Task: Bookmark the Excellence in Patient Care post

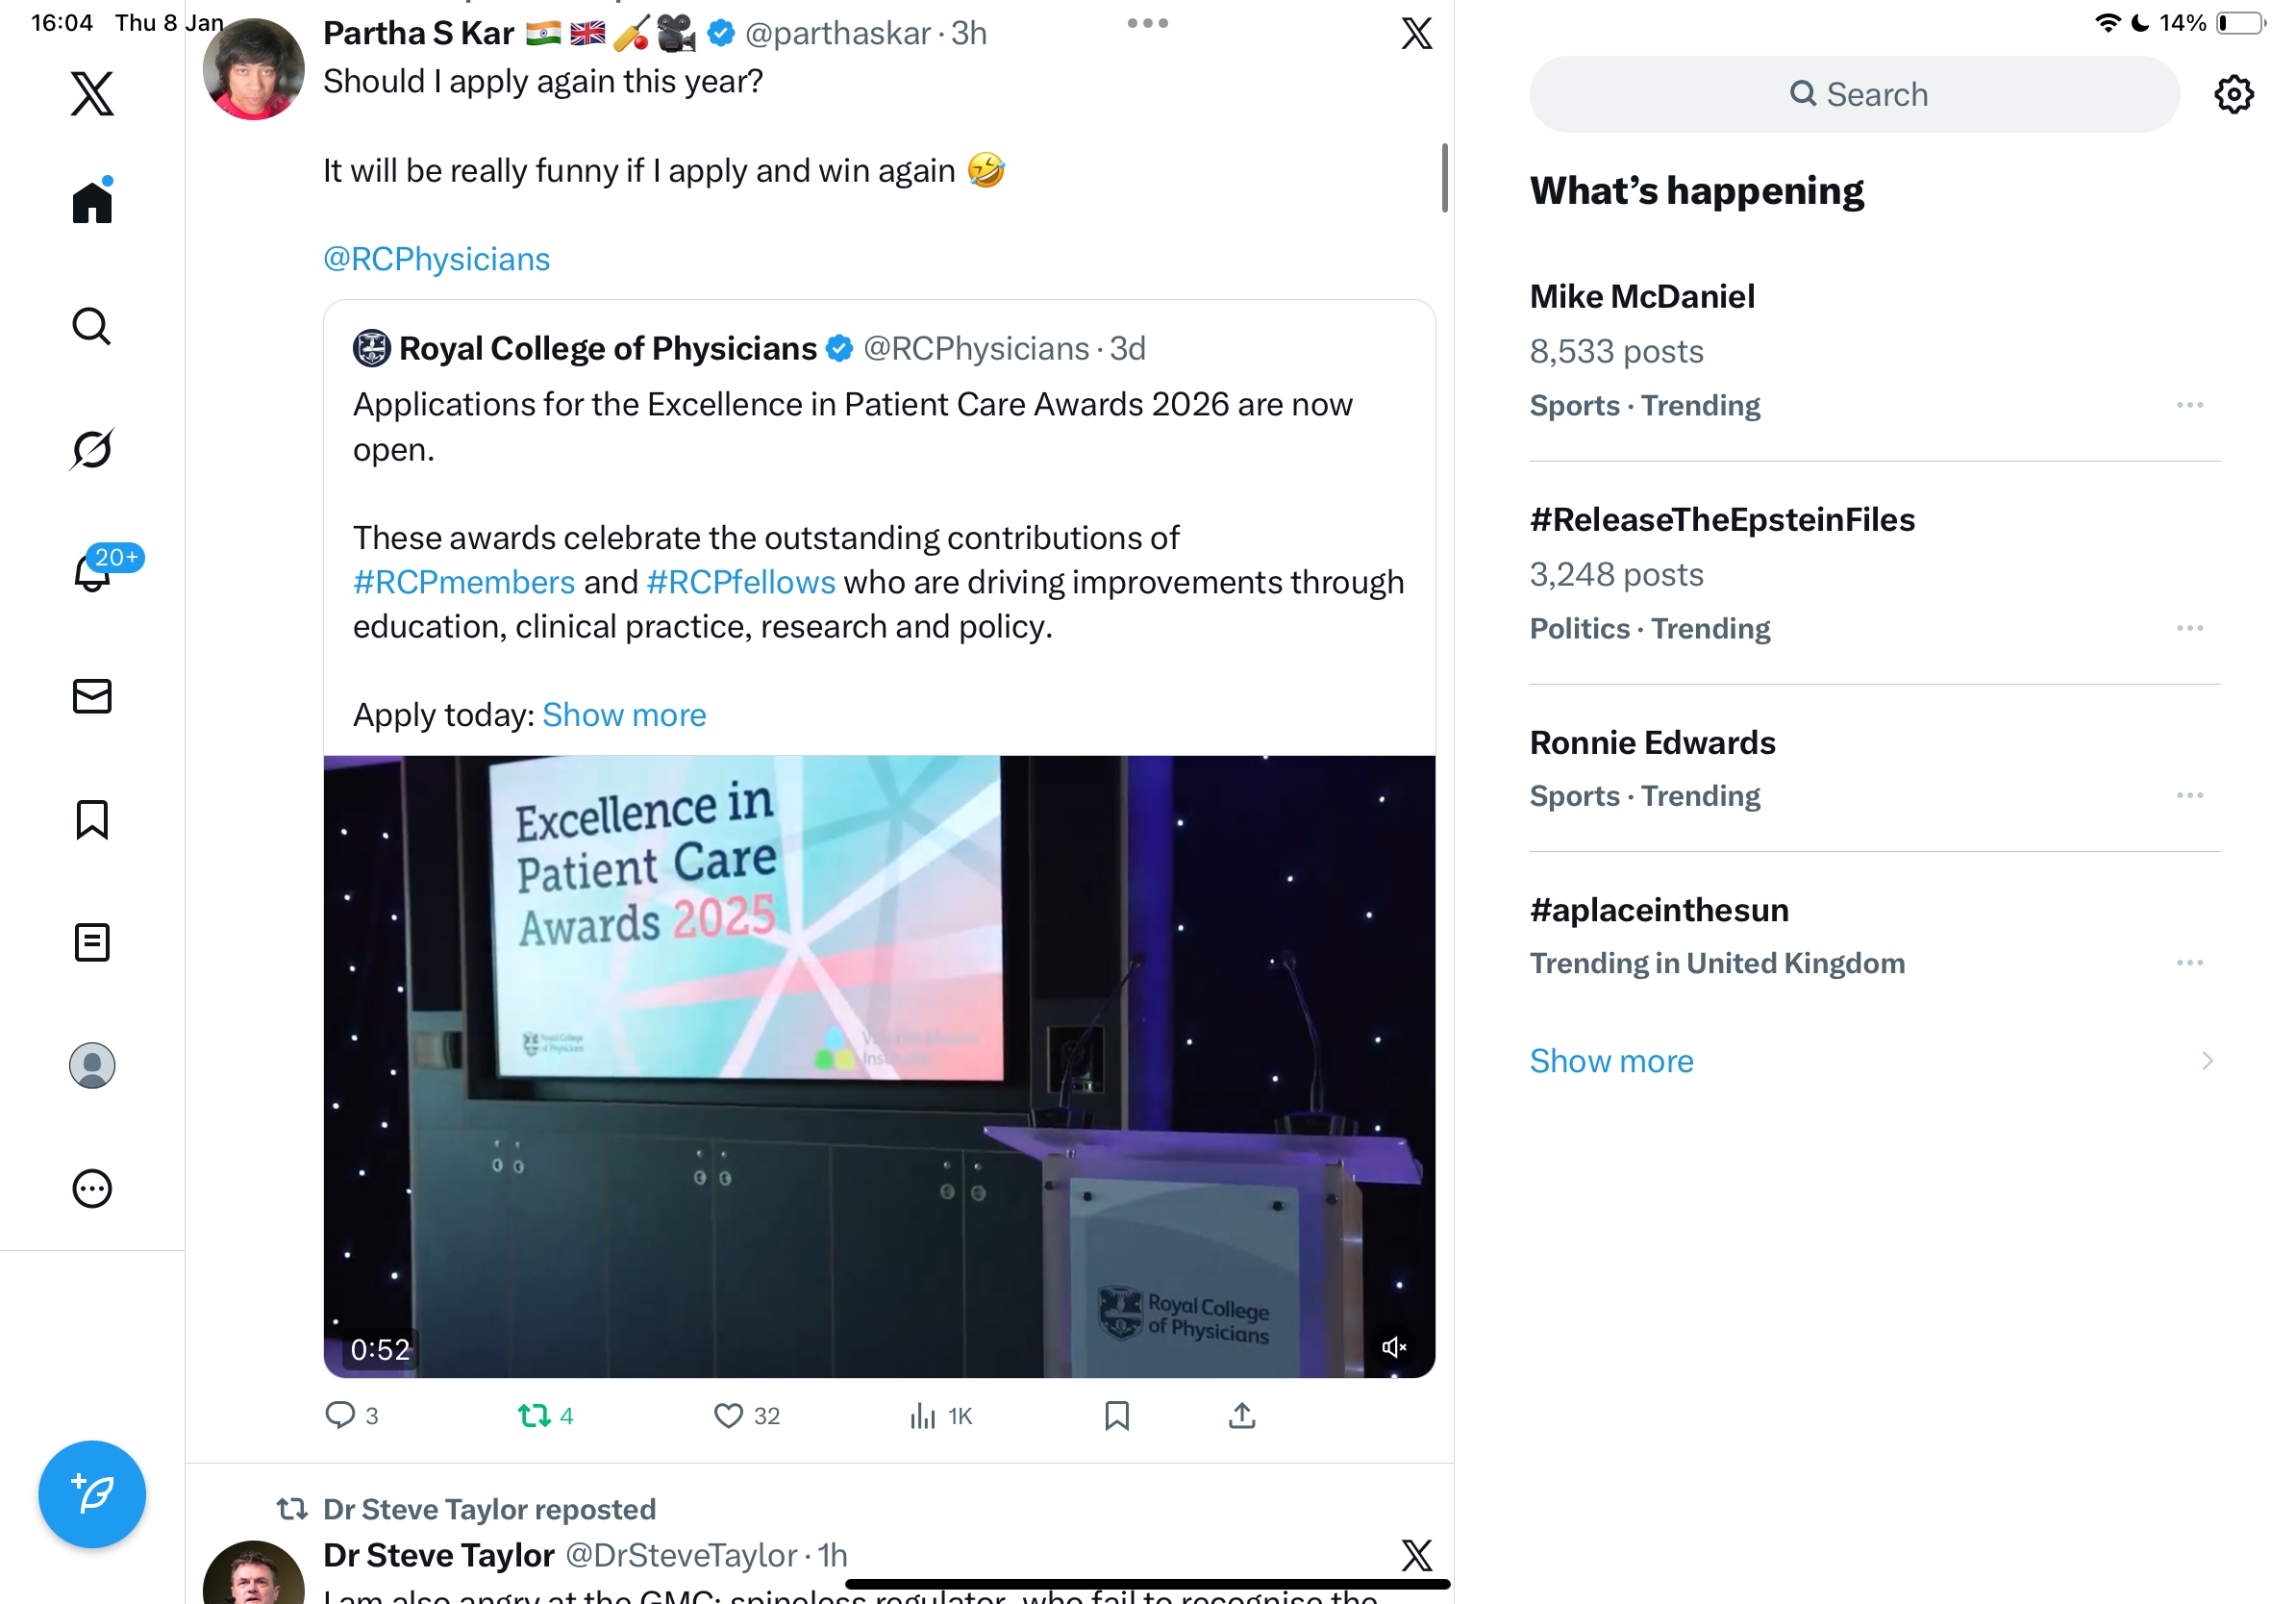Action: click(x=1116, y=1415)
